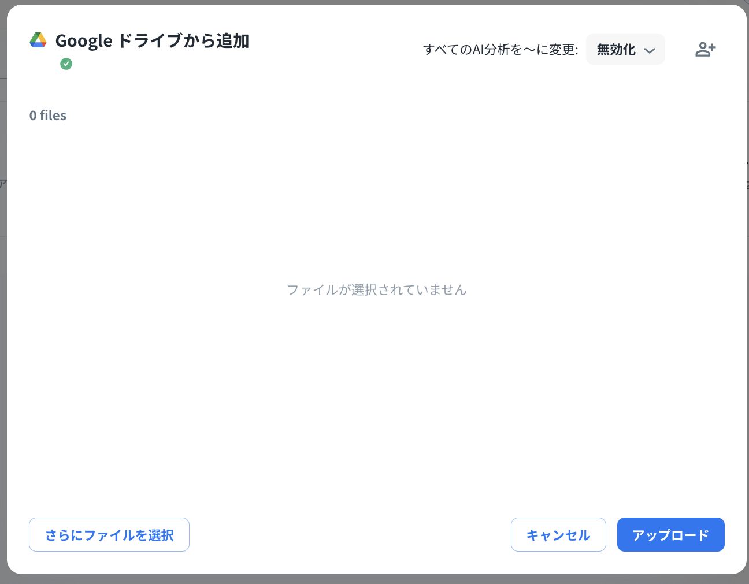Click the dimmed backdrop right of dialog
Screen dimensions: 749x584
click(747, 347)
